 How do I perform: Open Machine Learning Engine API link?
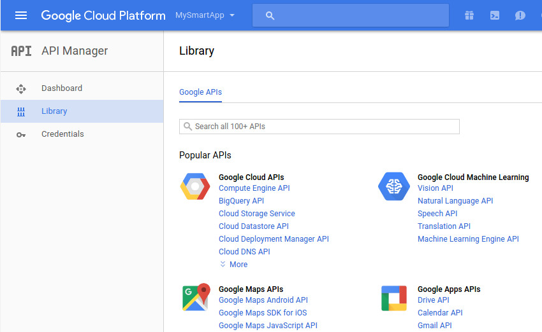click(468, 239)
